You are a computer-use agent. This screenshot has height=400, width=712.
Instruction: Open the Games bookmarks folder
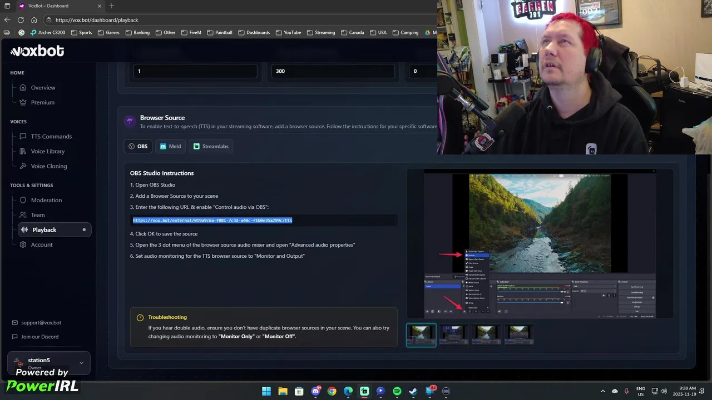click(x=108, y=33)
